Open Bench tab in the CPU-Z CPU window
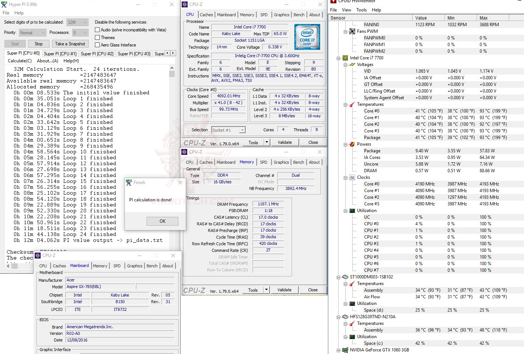Viewport: 524px width, 354px height. tap(299, 15)
